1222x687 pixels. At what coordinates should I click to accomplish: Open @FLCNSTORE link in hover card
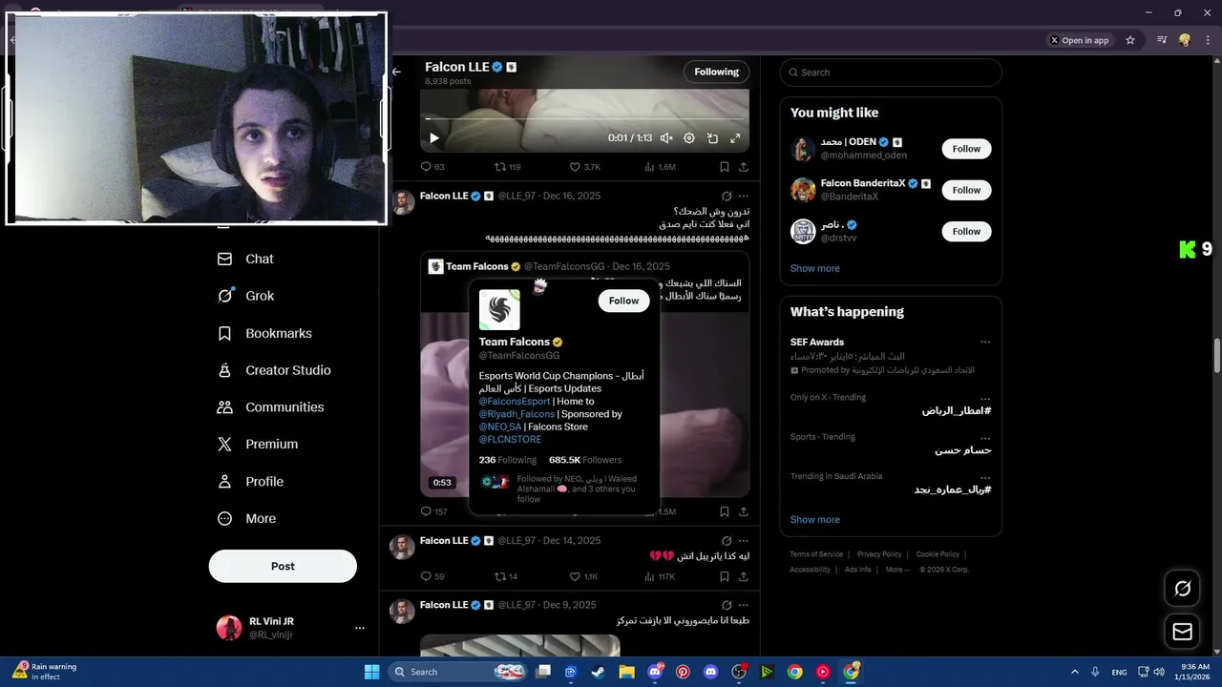[510, 440]
